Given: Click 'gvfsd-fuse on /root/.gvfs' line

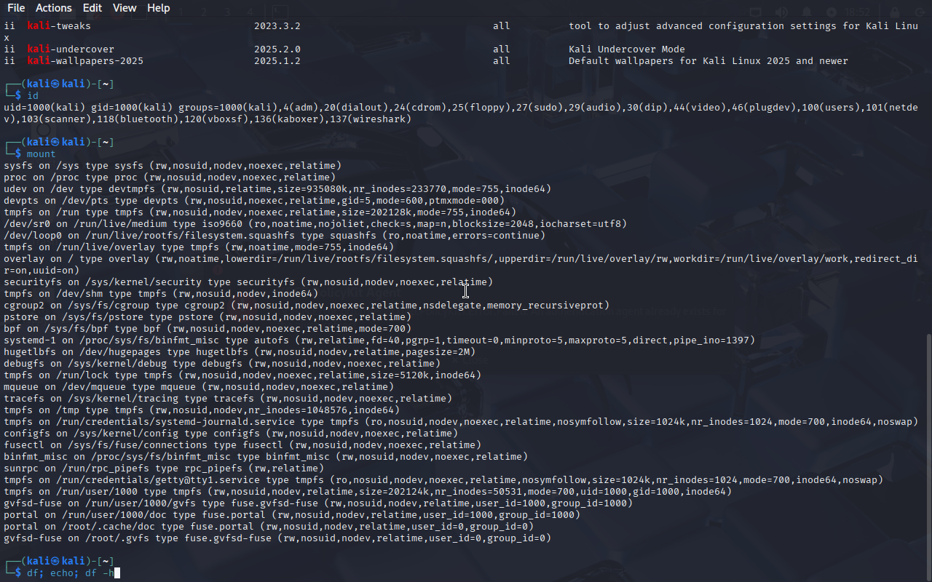Looking at the screenshot, I should click(x=277, y=538).
